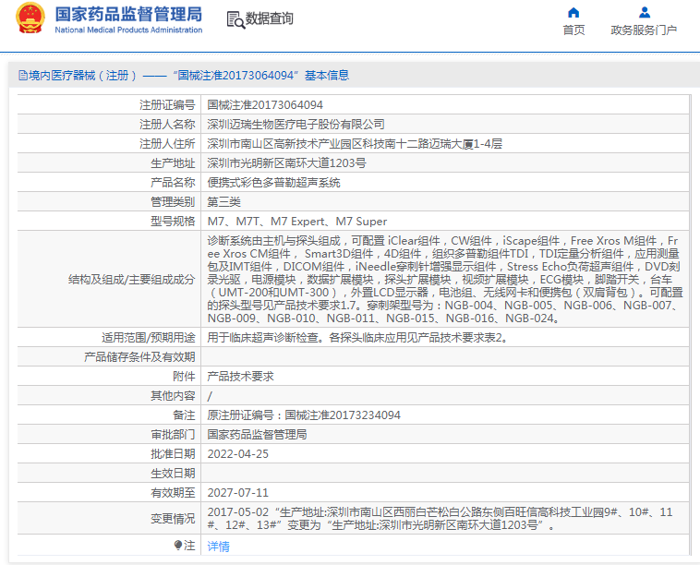
Task: Click the intended use text 用于临床超声诊断检查
Action: pyautogui.click(x=263, y=338)
